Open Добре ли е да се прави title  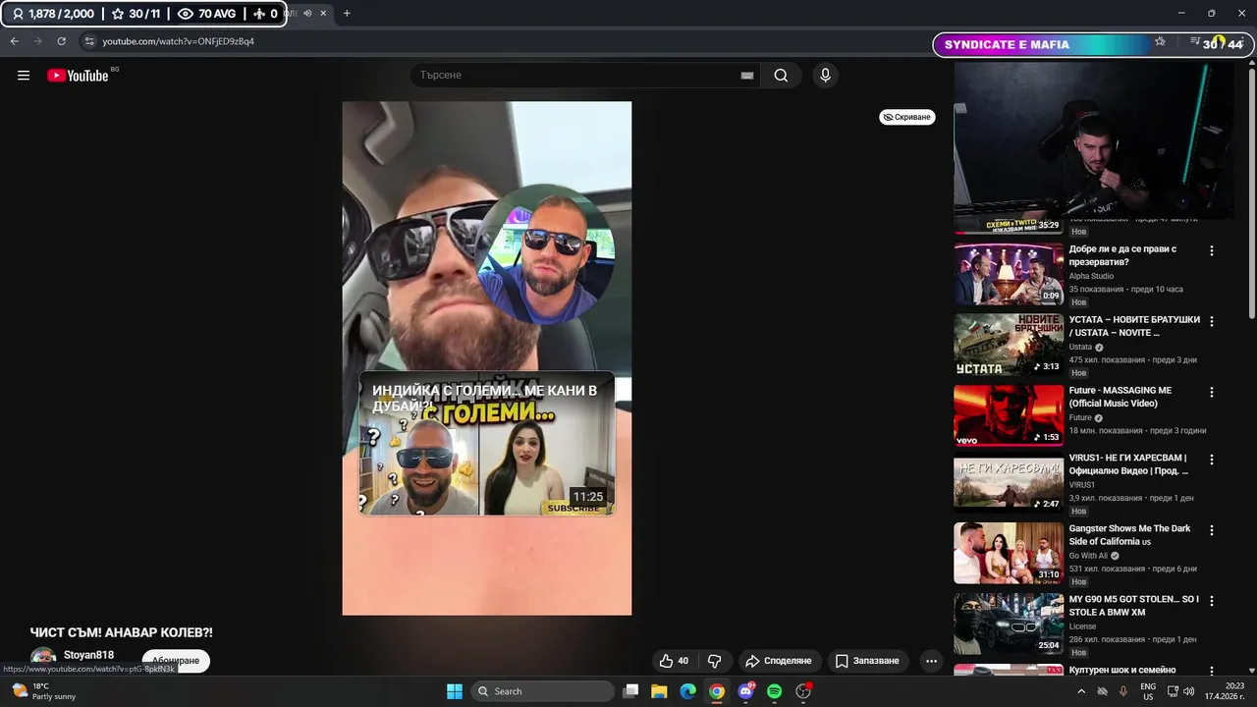click(x=1122, y=255)
